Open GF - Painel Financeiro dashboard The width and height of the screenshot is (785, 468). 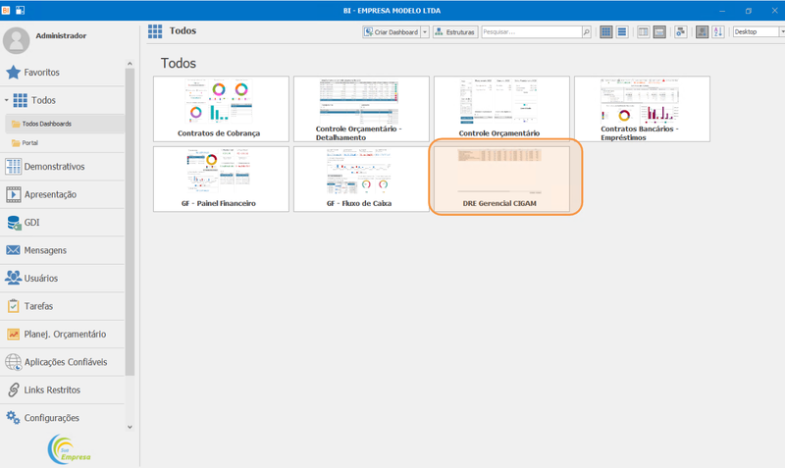pyautogui.click(x=221, y=179)
